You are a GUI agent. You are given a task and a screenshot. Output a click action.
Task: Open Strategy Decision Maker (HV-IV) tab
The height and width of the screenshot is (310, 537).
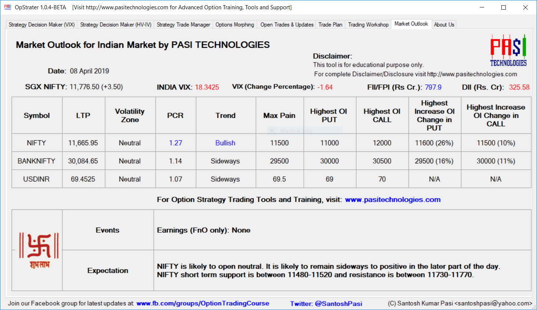click(x=116, y=25)
